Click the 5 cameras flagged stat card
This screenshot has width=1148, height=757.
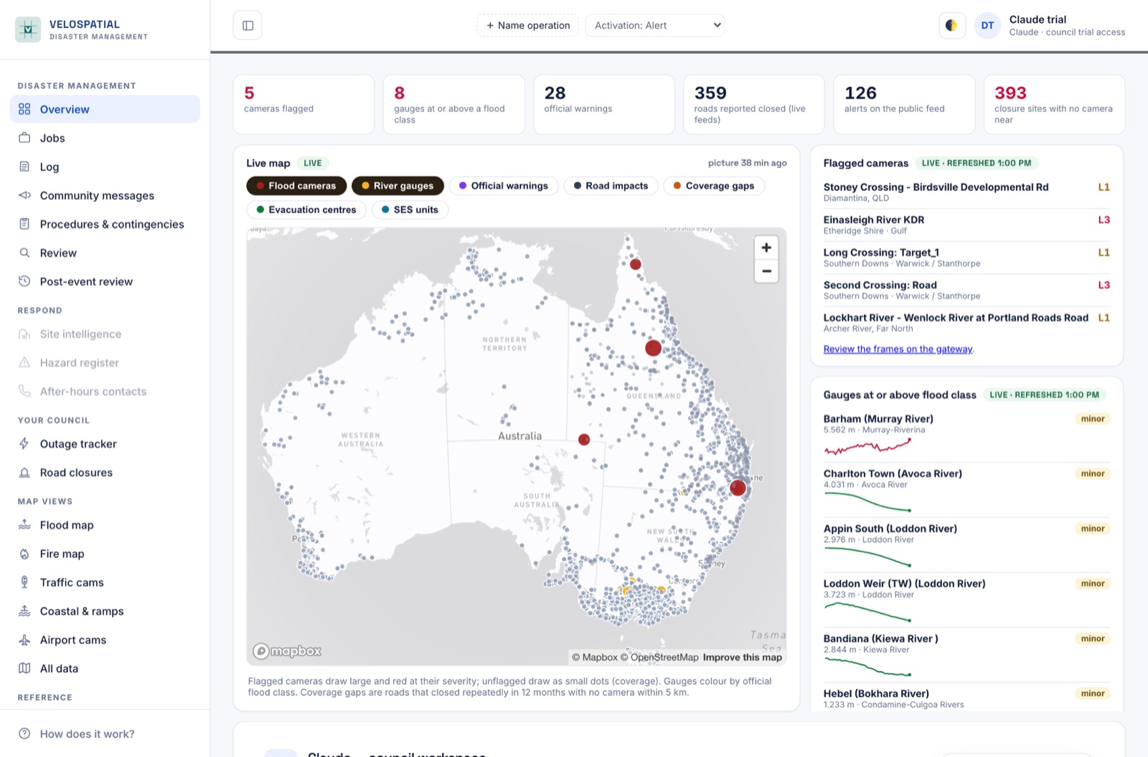pyautogui.click(x=304, y=105)
